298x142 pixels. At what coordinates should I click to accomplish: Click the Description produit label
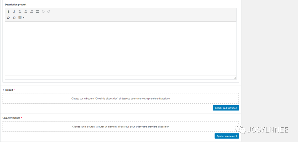tap(15, 4)
